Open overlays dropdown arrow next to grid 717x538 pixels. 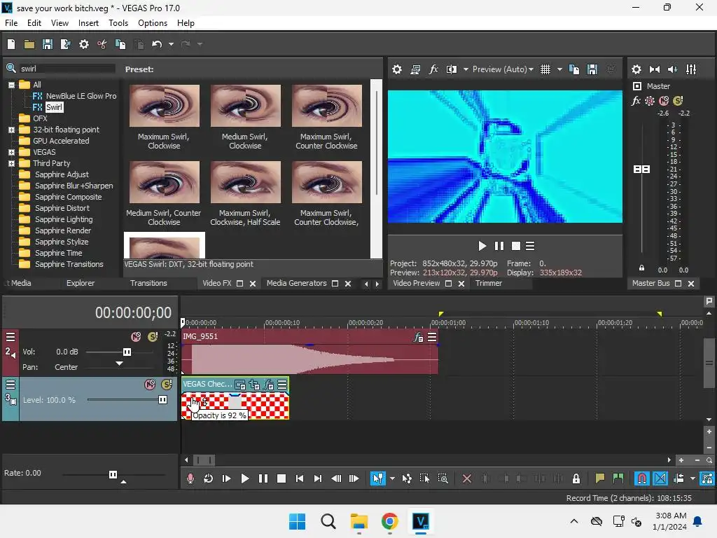[559, 69]
